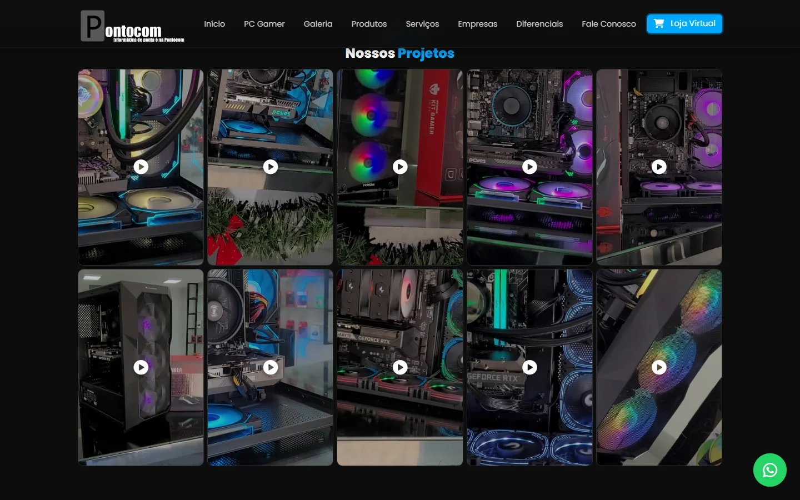Image resolution: width=800 pixels, height=500 pixels.
Task: Play video of PC above Christmas garland red bow
Action: coord(271,167)
